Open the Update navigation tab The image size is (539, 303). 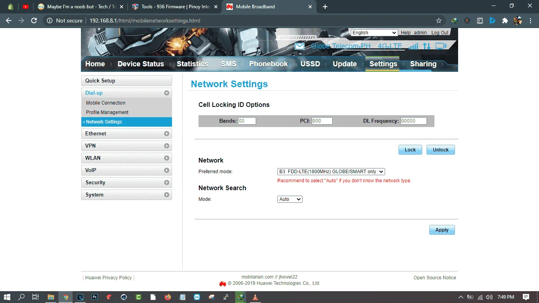click(345, 64)
